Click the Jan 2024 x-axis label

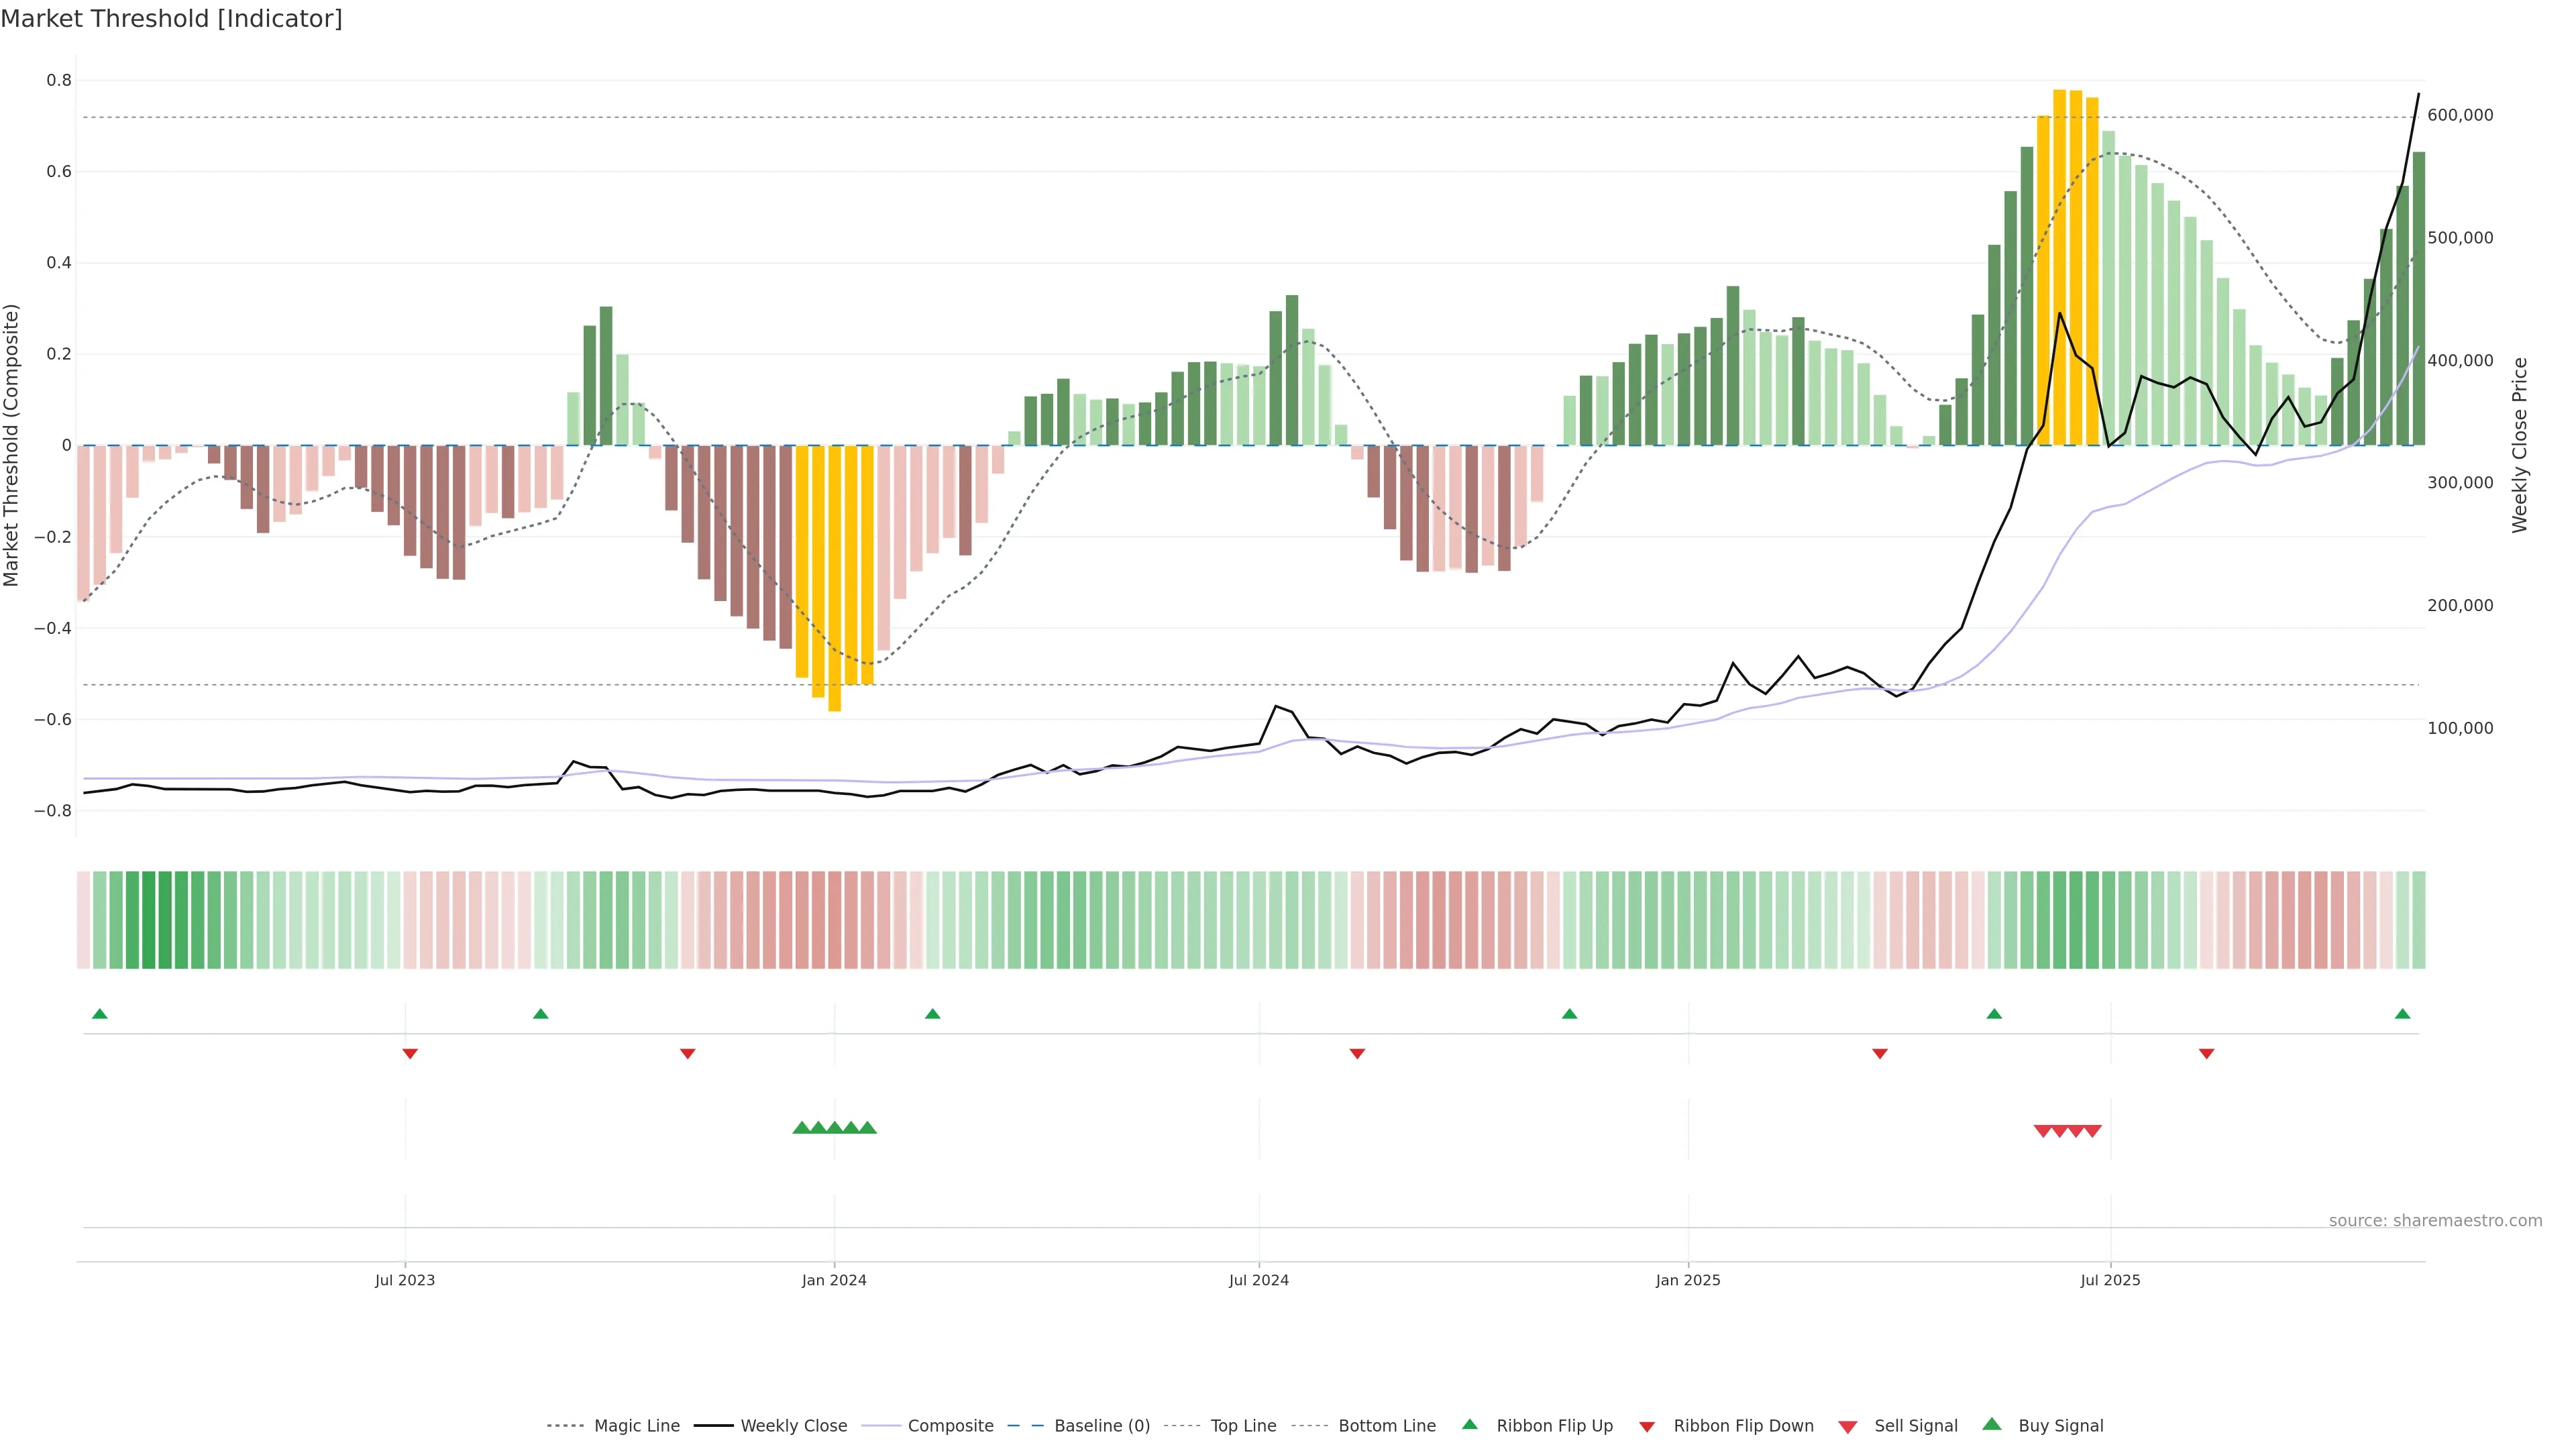tap(834, 1280)
